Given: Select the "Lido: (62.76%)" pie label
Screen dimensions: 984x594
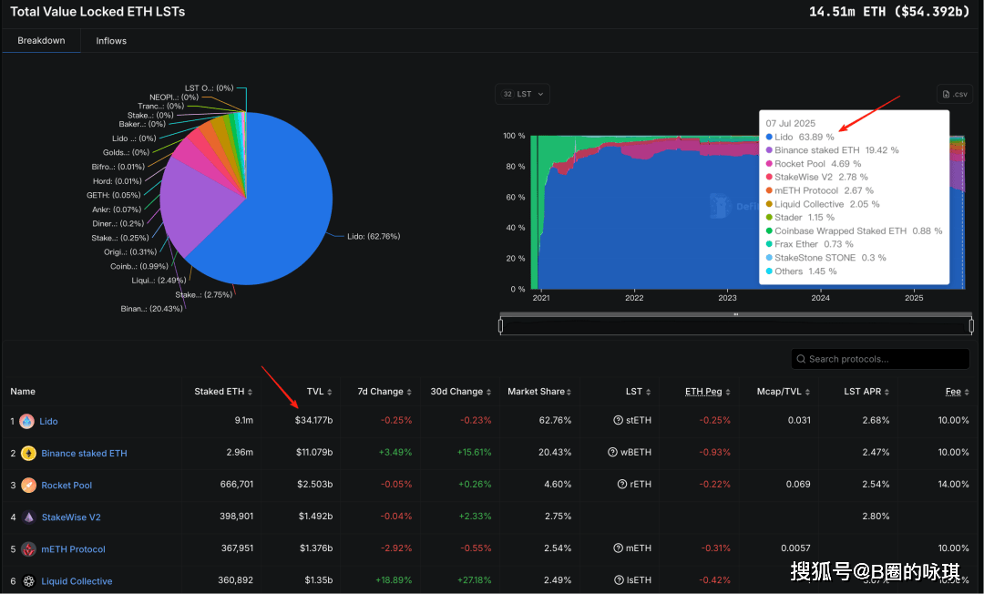Looking at the screenshot, I should tap(374, 237).
